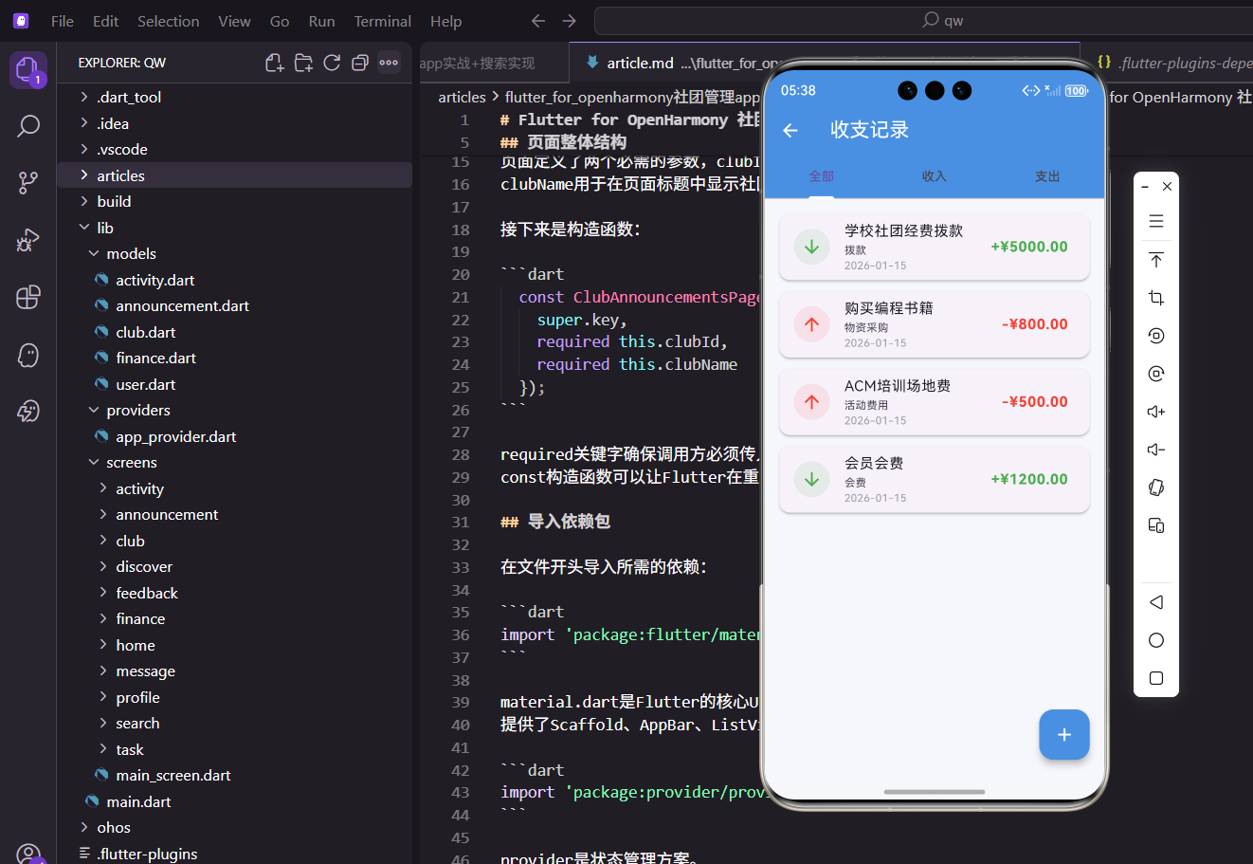Rotate the emulator screen
1253x864 pixels.
pos(1155,487)
